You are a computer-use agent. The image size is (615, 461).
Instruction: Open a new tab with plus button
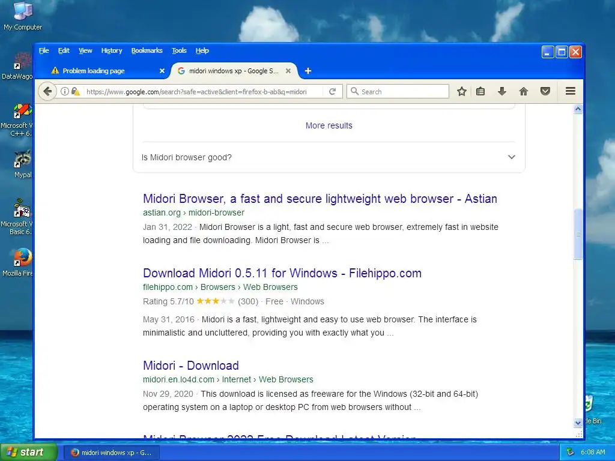tap(308, 71)
